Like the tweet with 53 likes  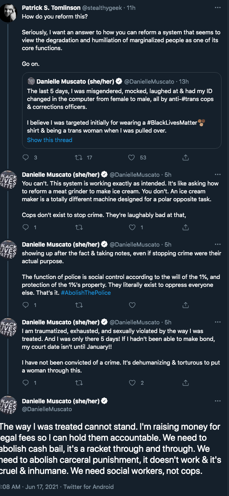(x=132, y=157)
